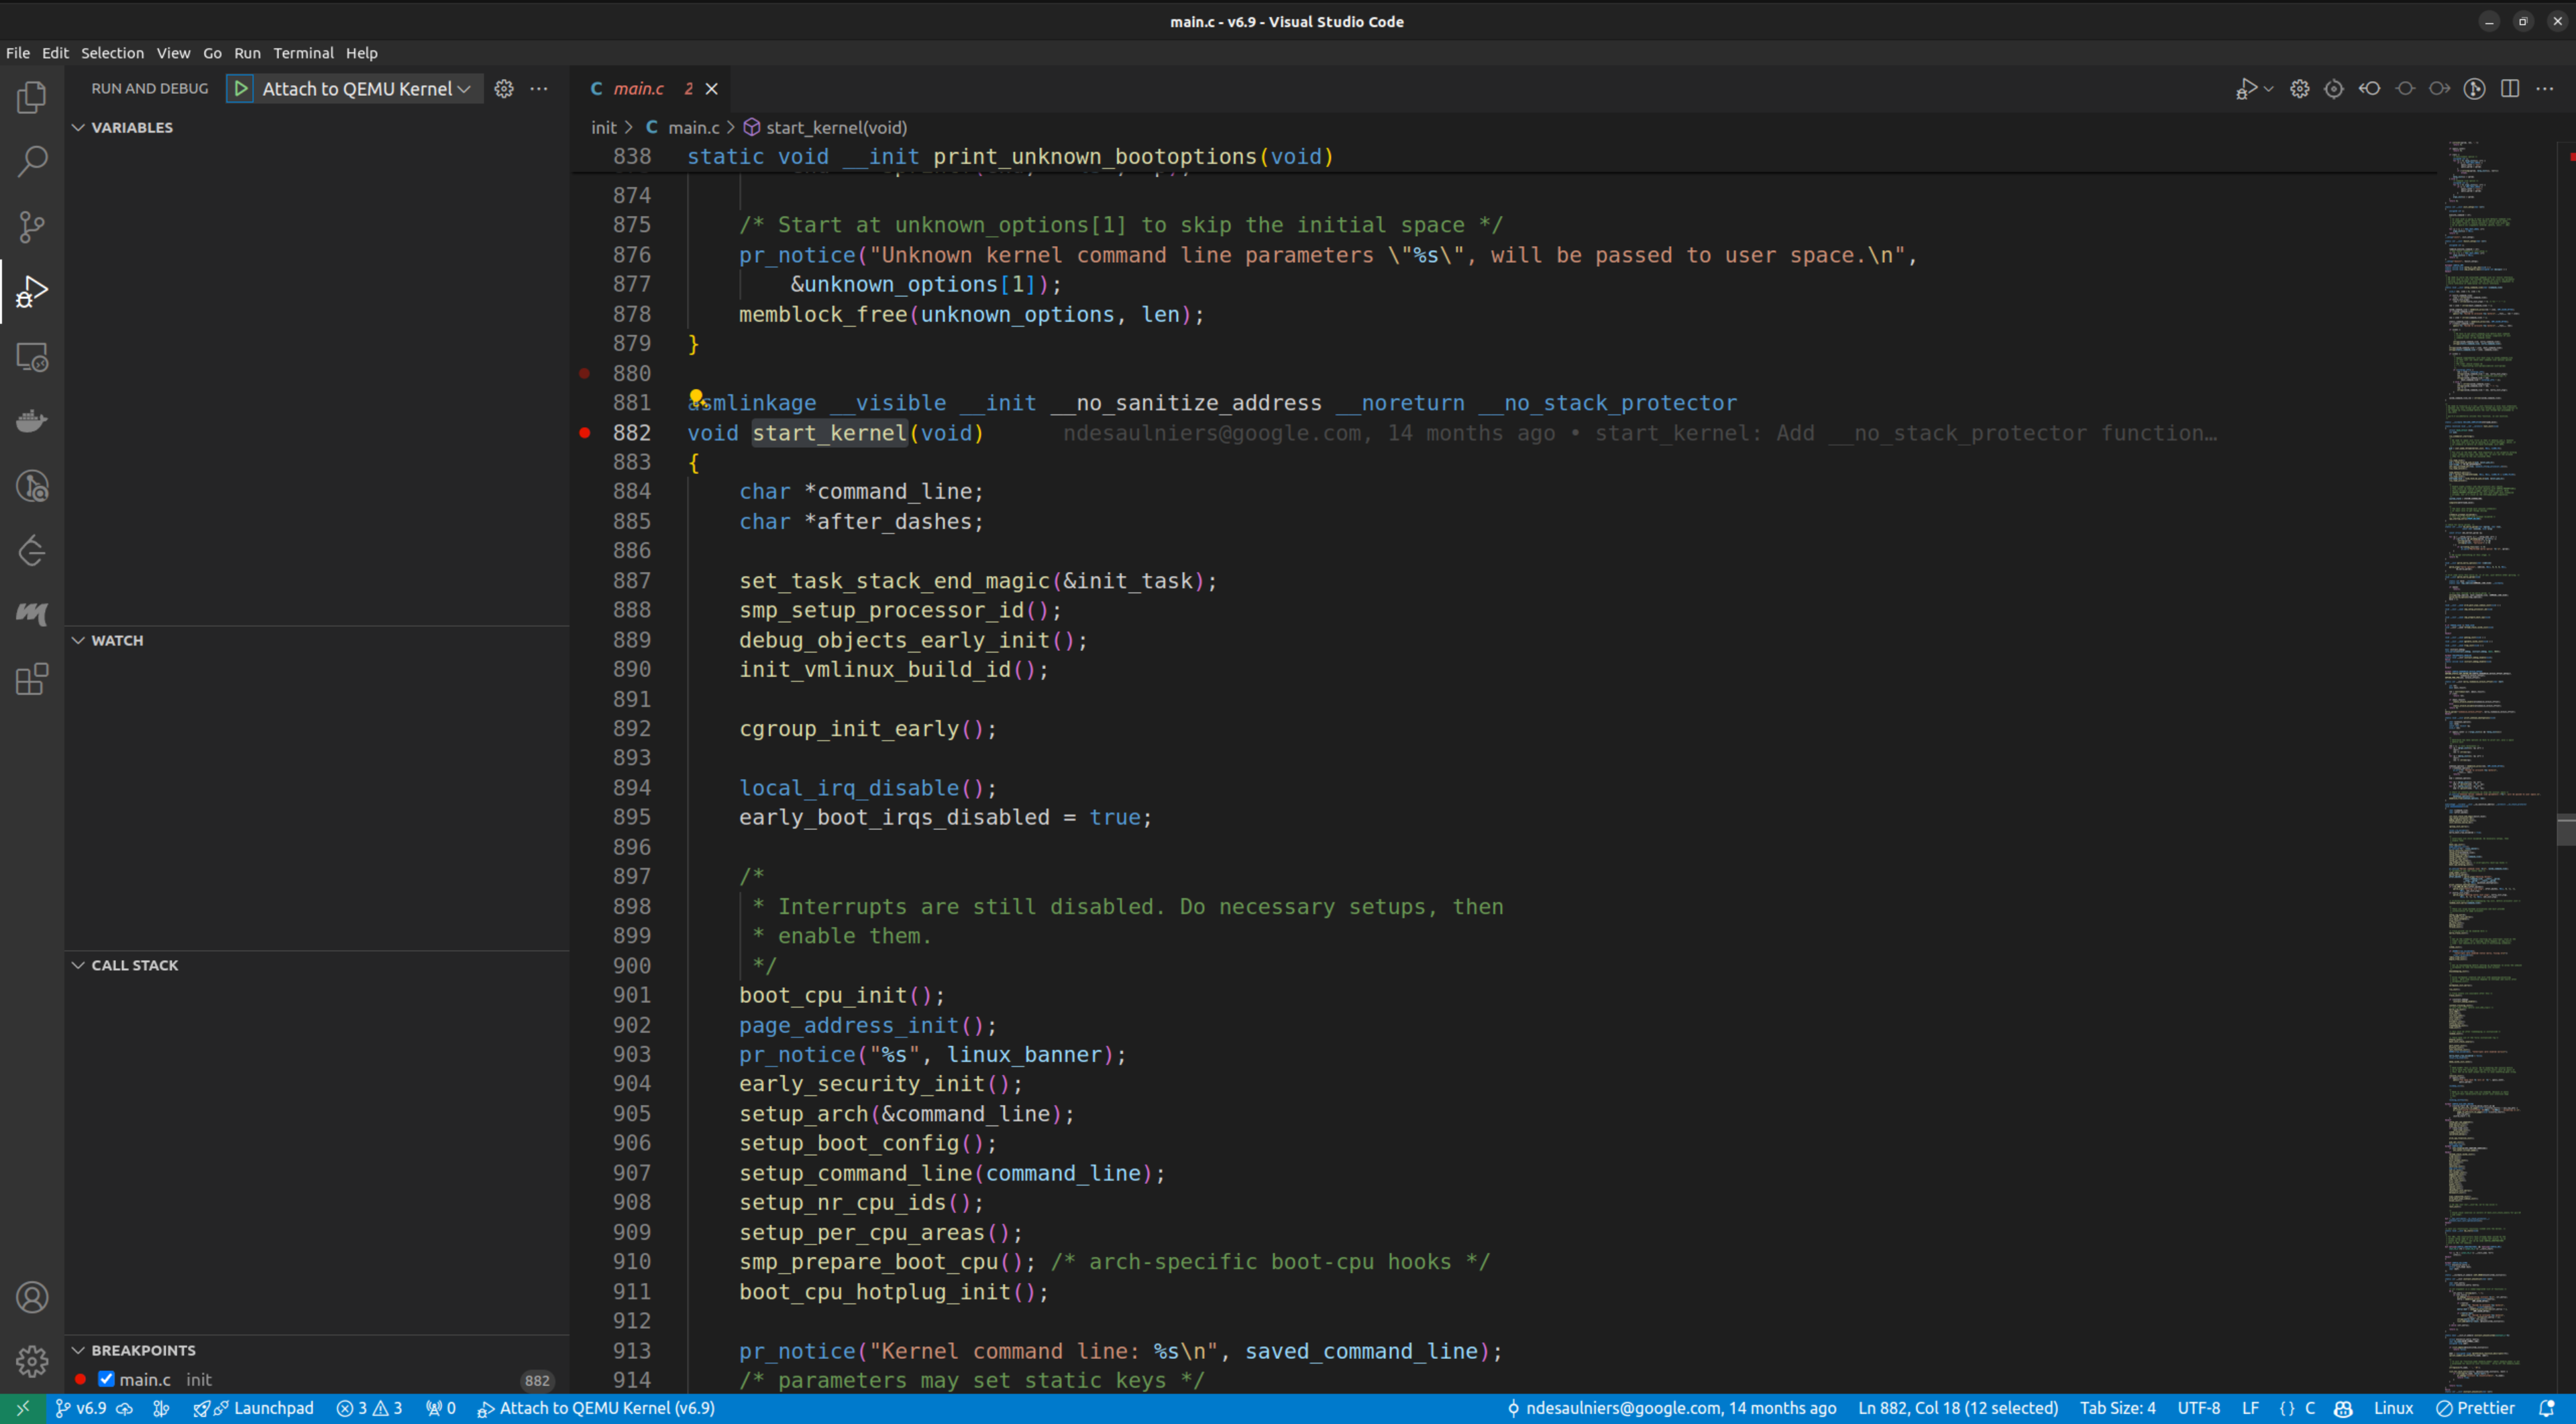Open the Help menu
The image size is (2576, 1424).
click(x=362, y=53)
